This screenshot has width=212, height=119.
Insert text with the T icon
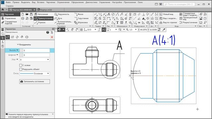click(117, 22)
